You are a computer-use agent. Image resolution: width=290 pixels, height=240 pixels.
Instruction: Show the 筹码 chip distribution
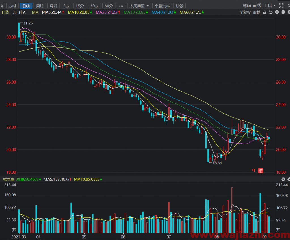point(247,6)
